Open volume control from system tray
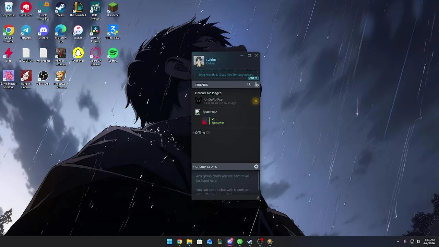439x247 pixels. (x=418, y=242)
